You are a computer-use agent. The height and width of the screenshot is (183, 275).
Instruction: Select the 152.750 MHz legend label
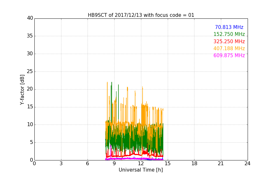coord(229,34)
